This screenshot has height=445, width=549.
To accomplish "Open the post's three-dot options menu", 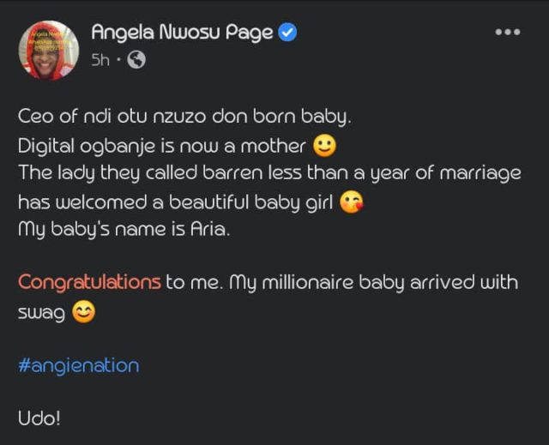I will (508, 33).
